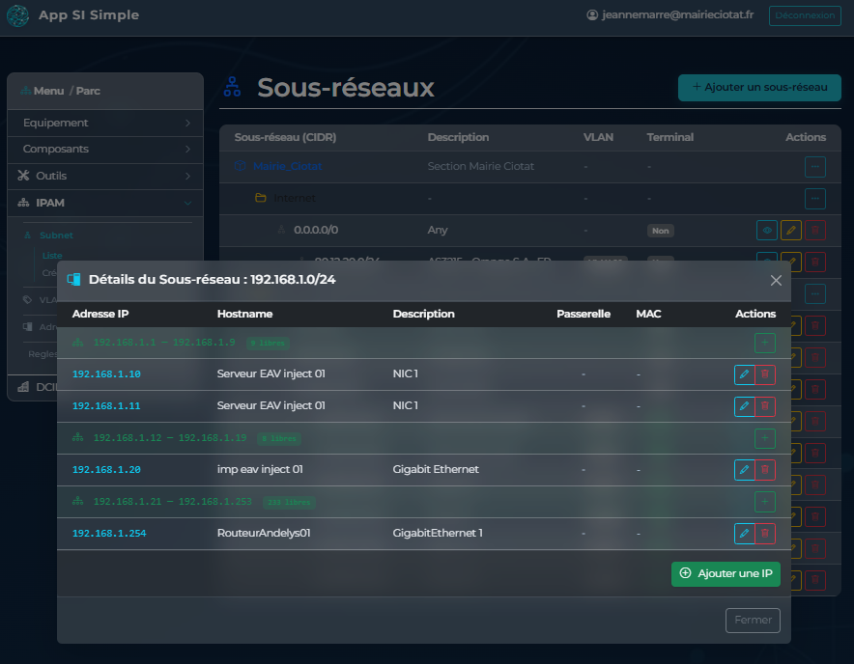Add IP in range 192.168.1.1 - 192.168.1.9
Image resolution: width=854 pixels, height=664 pixels.
coord(765,343)
